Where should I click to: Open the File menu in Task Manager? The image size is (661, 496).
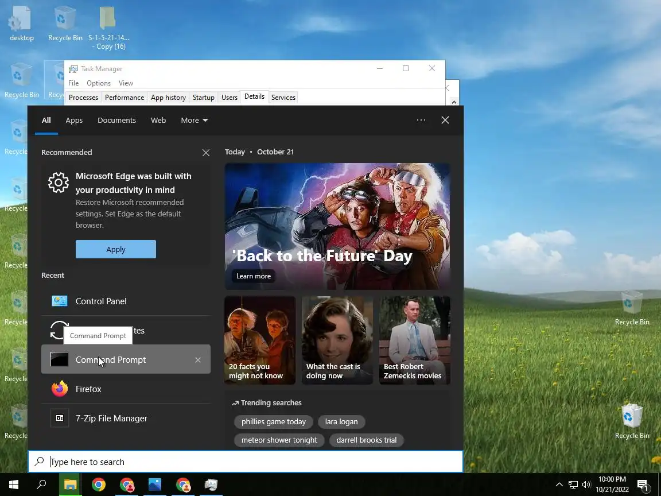point(73,83)
